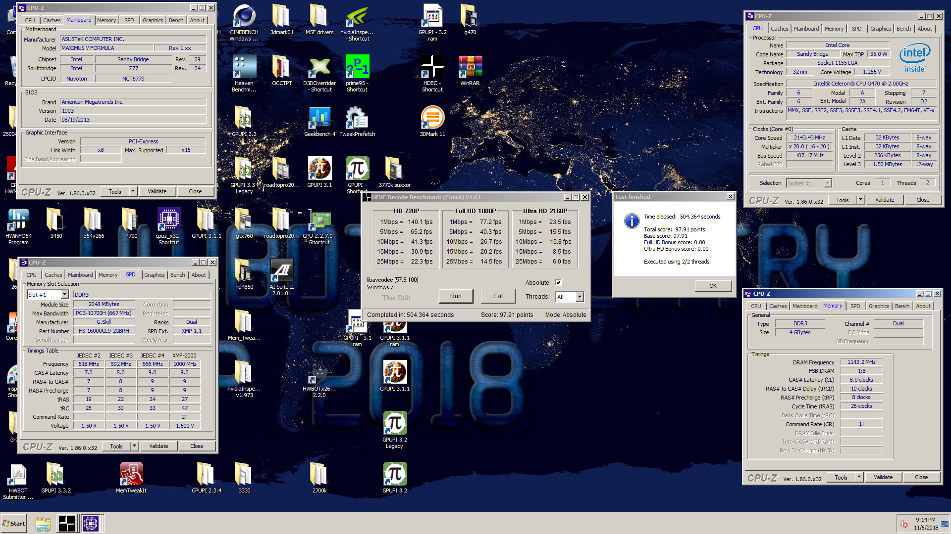Click the Start button
Viewport: 951px width, 534px height.
tap(14, 524)
